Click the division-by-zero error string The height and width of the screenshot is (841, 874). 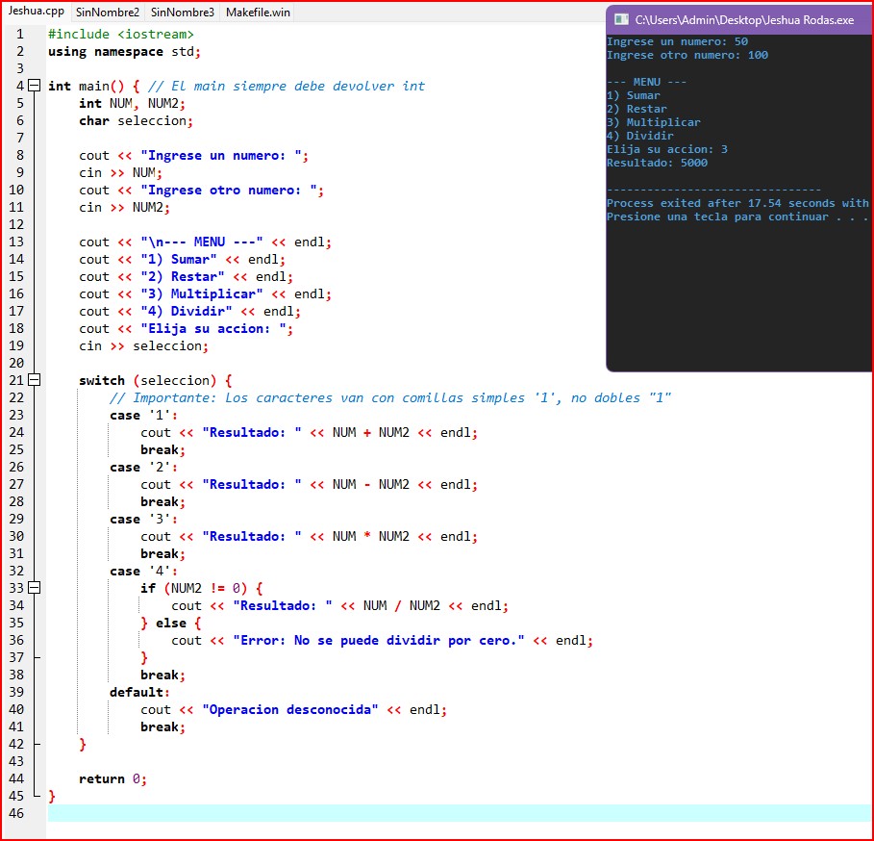379,640
